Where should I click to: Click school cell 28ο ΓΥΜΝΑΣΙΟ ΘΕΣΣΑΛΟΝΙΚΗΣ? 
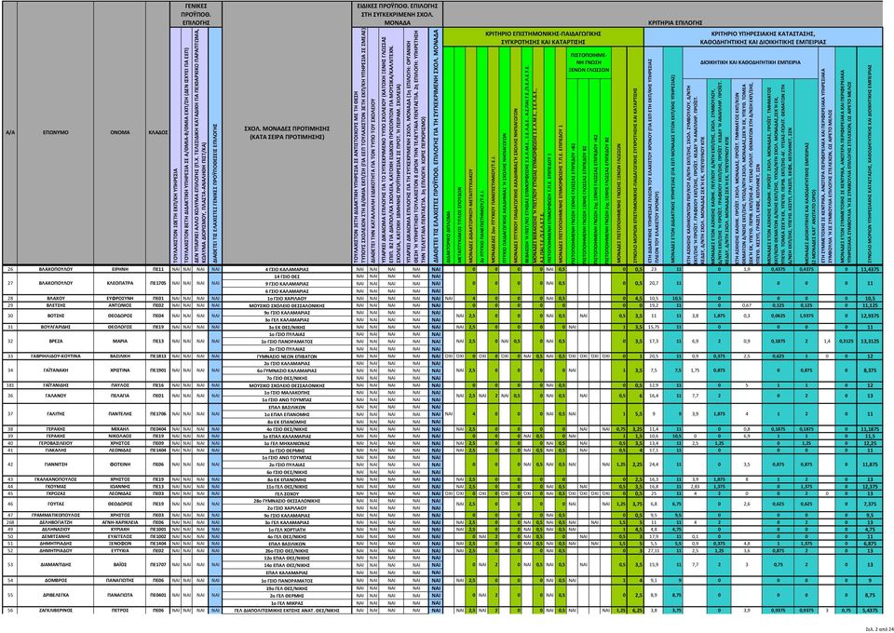[287, 500]
